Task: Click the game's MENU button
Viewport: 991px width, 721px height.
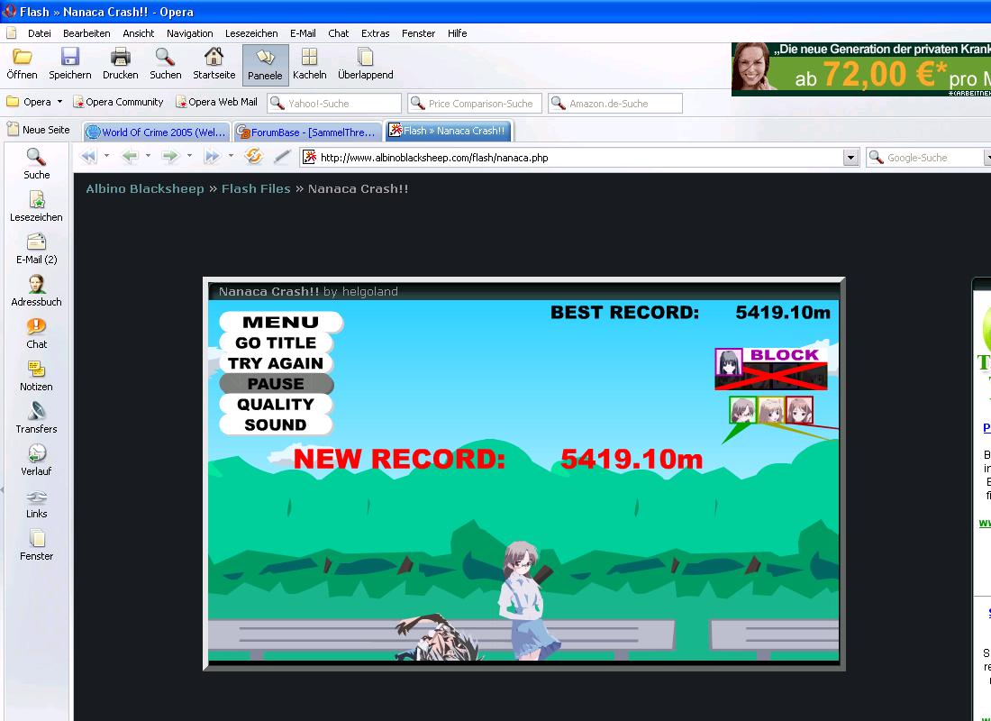Action: click(x=280, y=322)
